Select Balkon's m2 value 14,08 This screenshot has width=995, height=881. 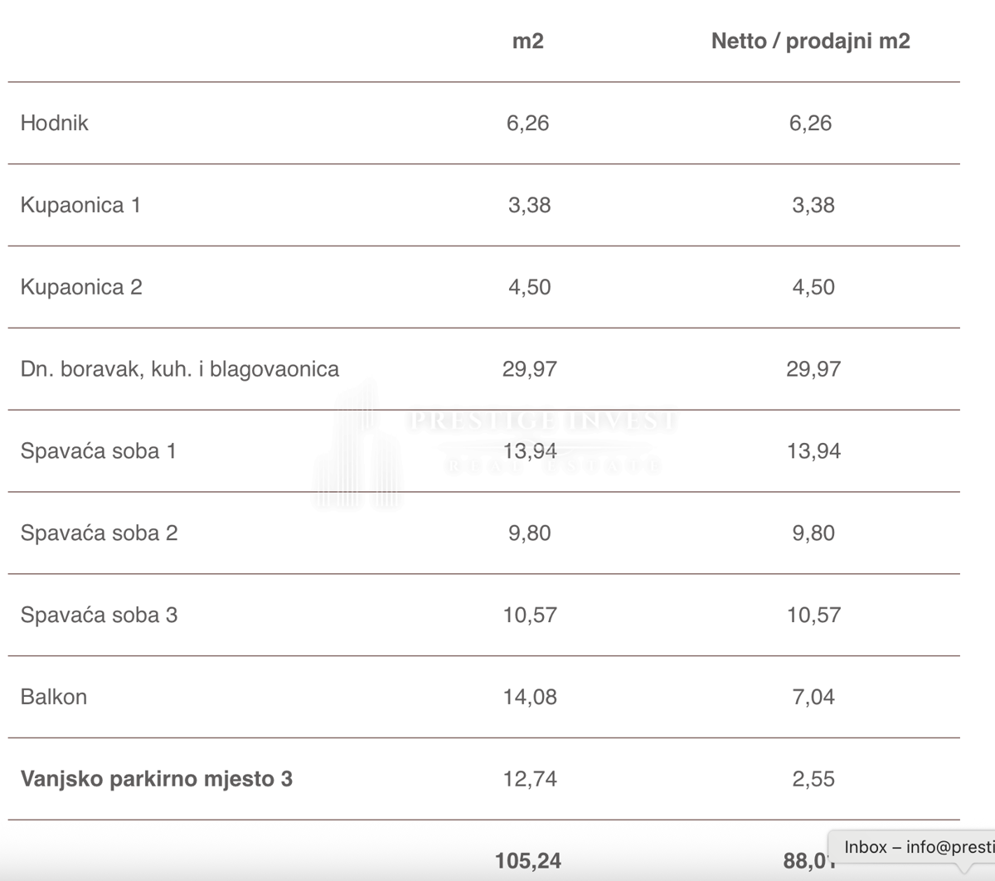(x=530, y=697)
